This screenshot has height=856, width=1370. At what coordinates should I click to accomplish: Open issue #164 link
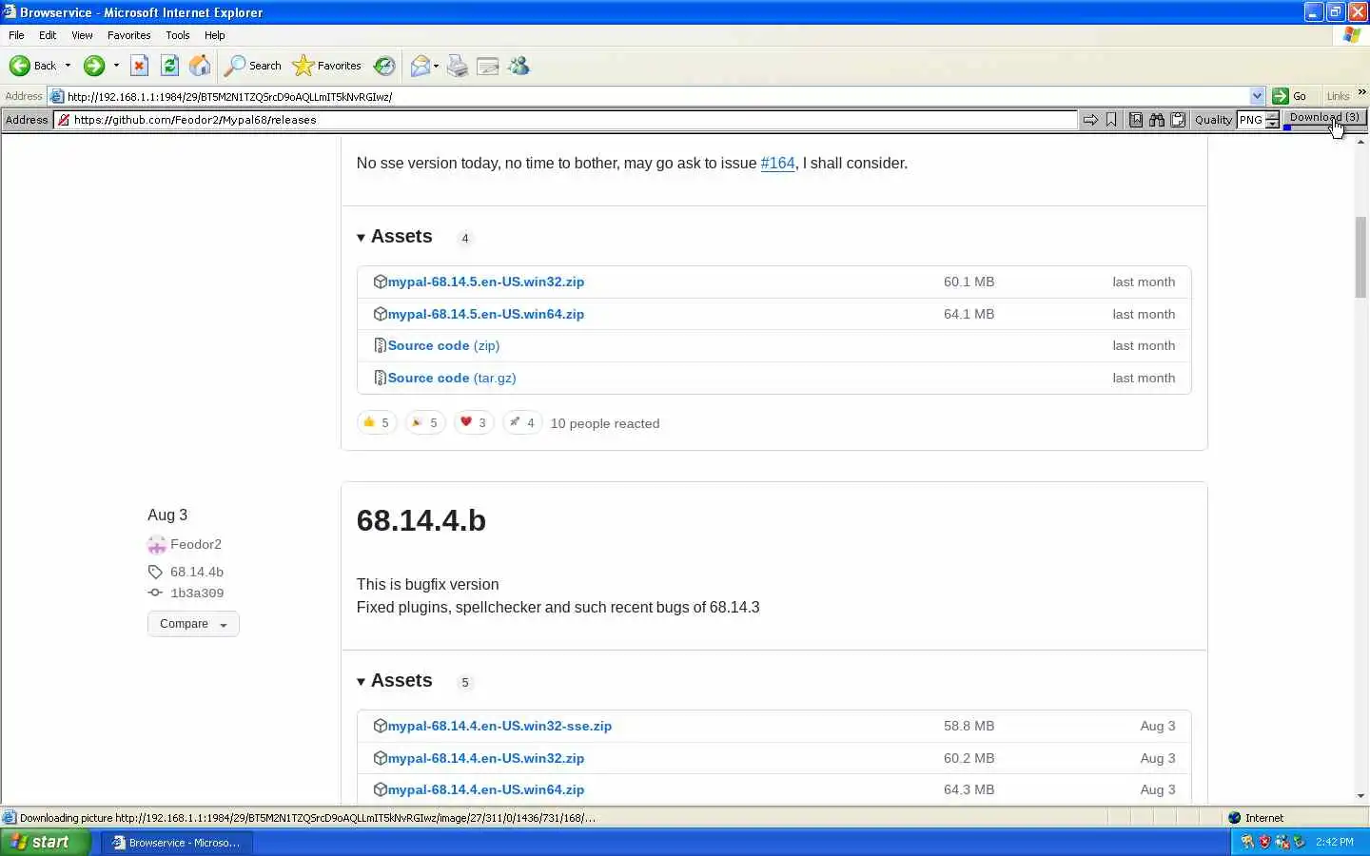pos(777,164)
